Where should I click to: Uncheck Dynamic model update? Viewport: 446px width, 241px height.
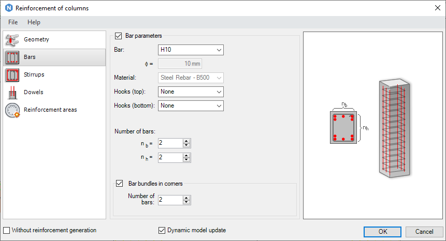click(162, 230)
